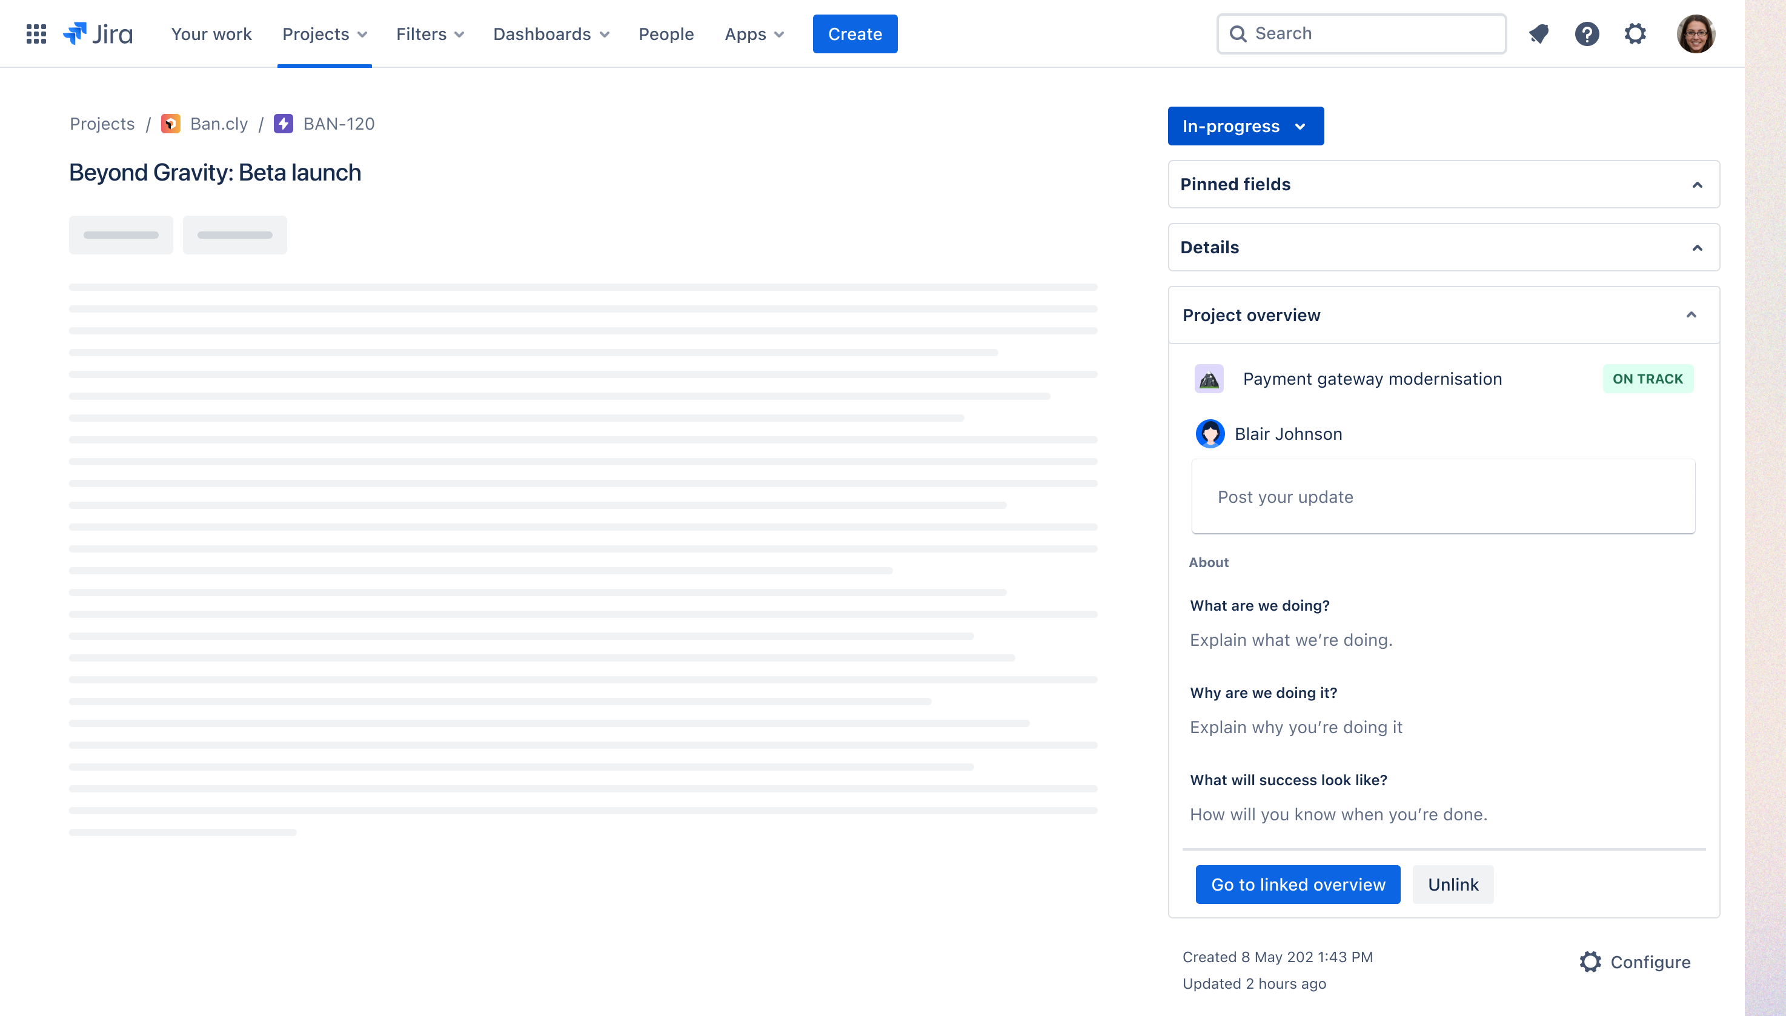
Task: Open the notifications bell icon
Action: [1538, 33]
